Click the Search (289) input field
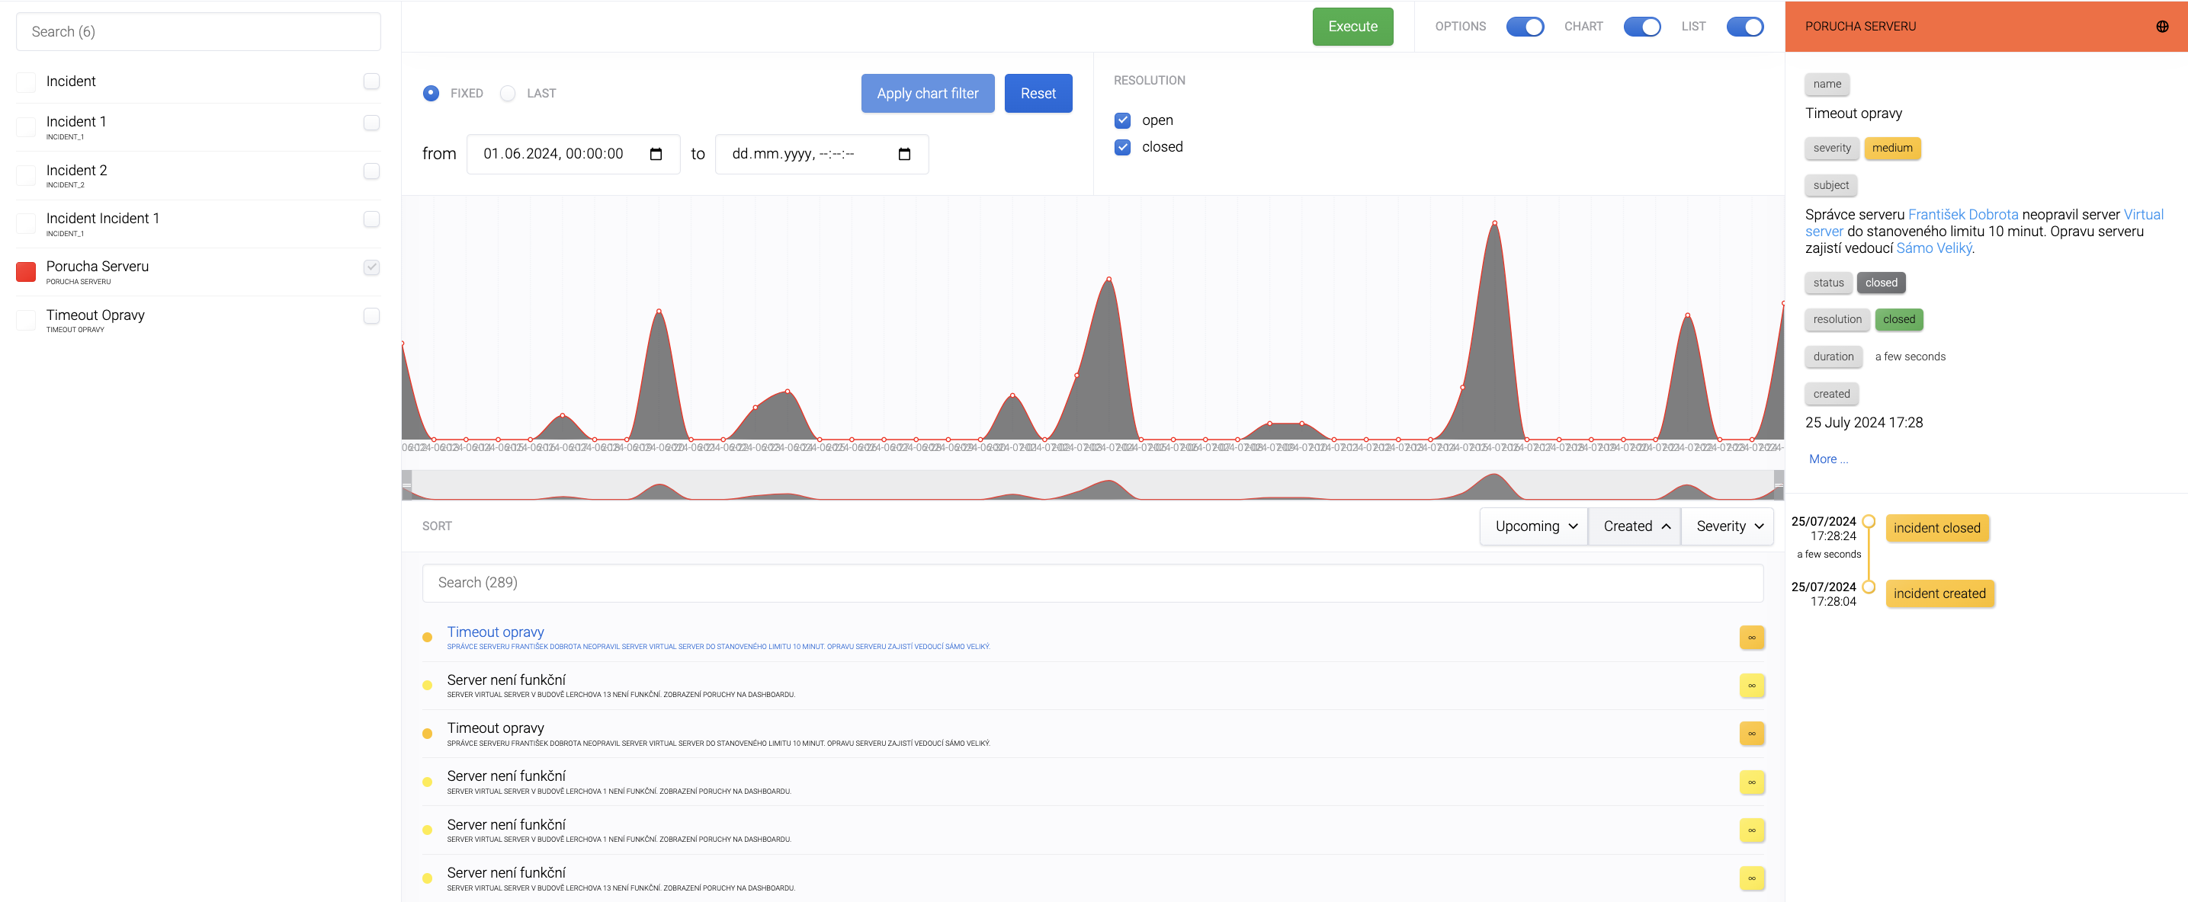The width and height of the screenshot is (2188, 902). [x=1092, y=582]
